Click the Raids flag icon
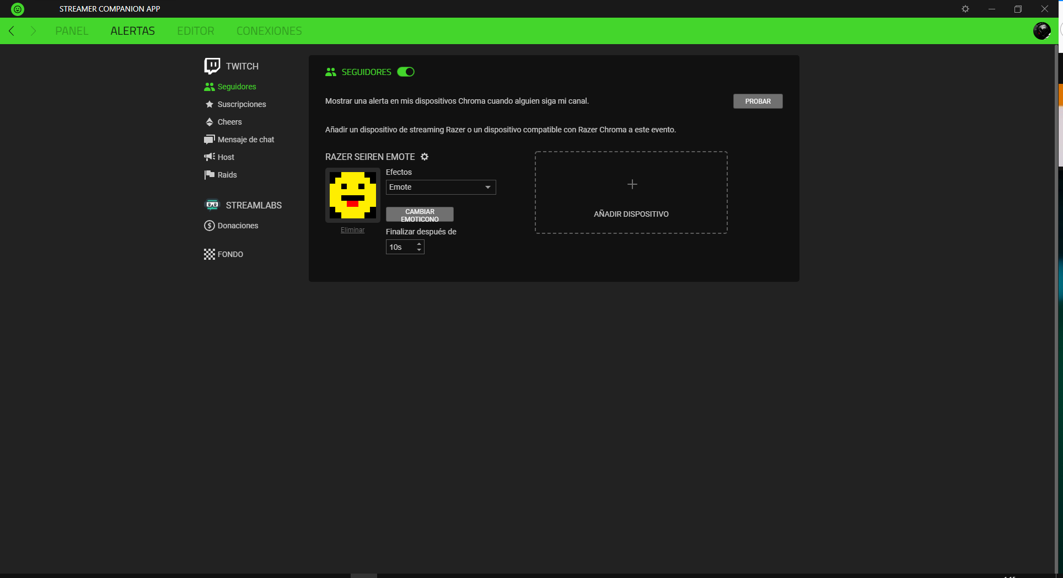The width and height of the screenshot is (1063, 578). click(x=210, y=175)
